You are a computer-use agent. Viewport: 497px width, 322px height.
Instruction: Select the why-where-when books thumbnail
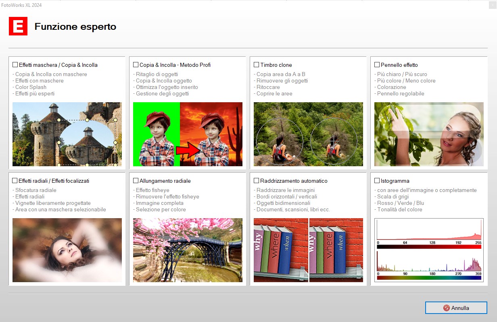(308, 250)
